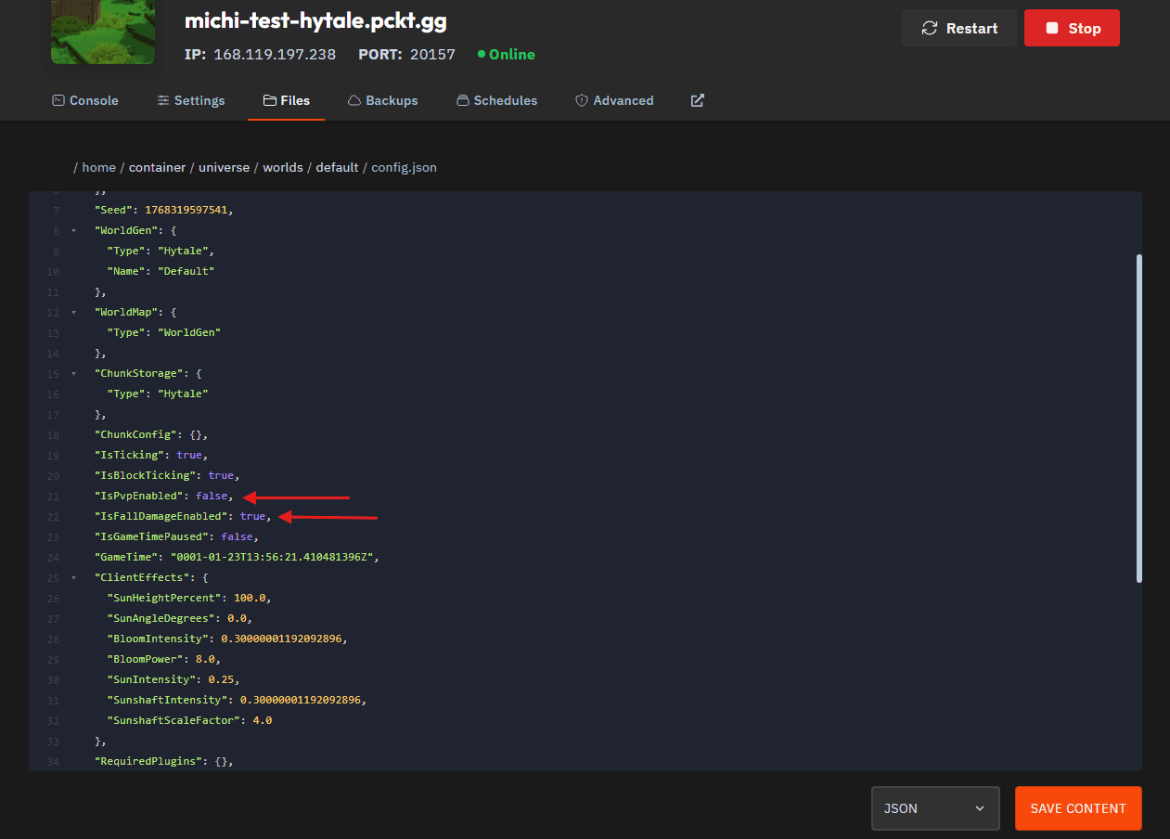Viewport: 1170px width, 839px height.
Task: Open the JSON language dropdown
Action: (x=934, y=808)
